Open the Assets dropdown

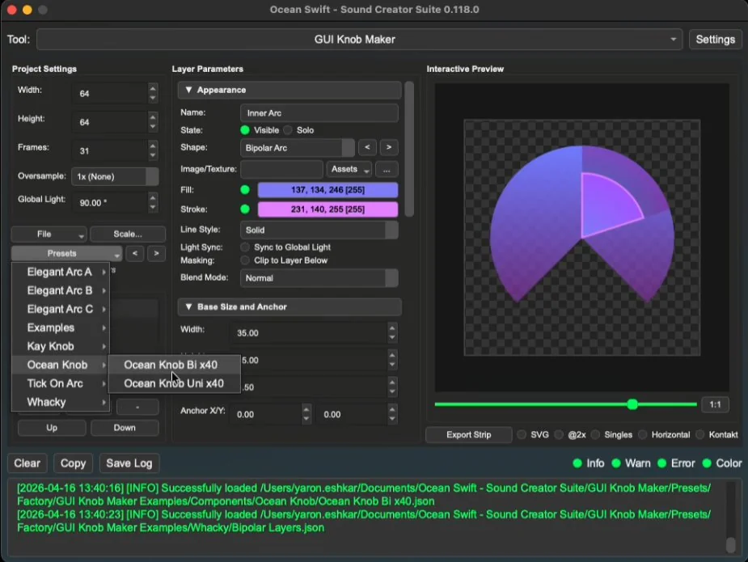point(349,169)
